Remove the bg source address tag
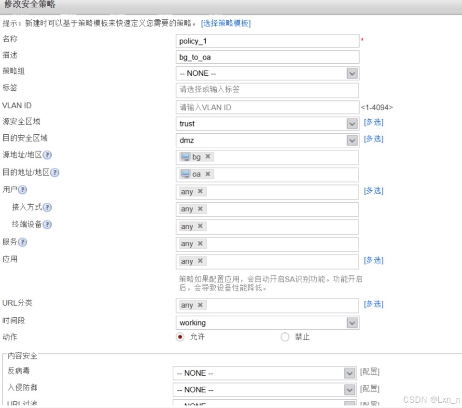462x408 pixels. (208, 156)
